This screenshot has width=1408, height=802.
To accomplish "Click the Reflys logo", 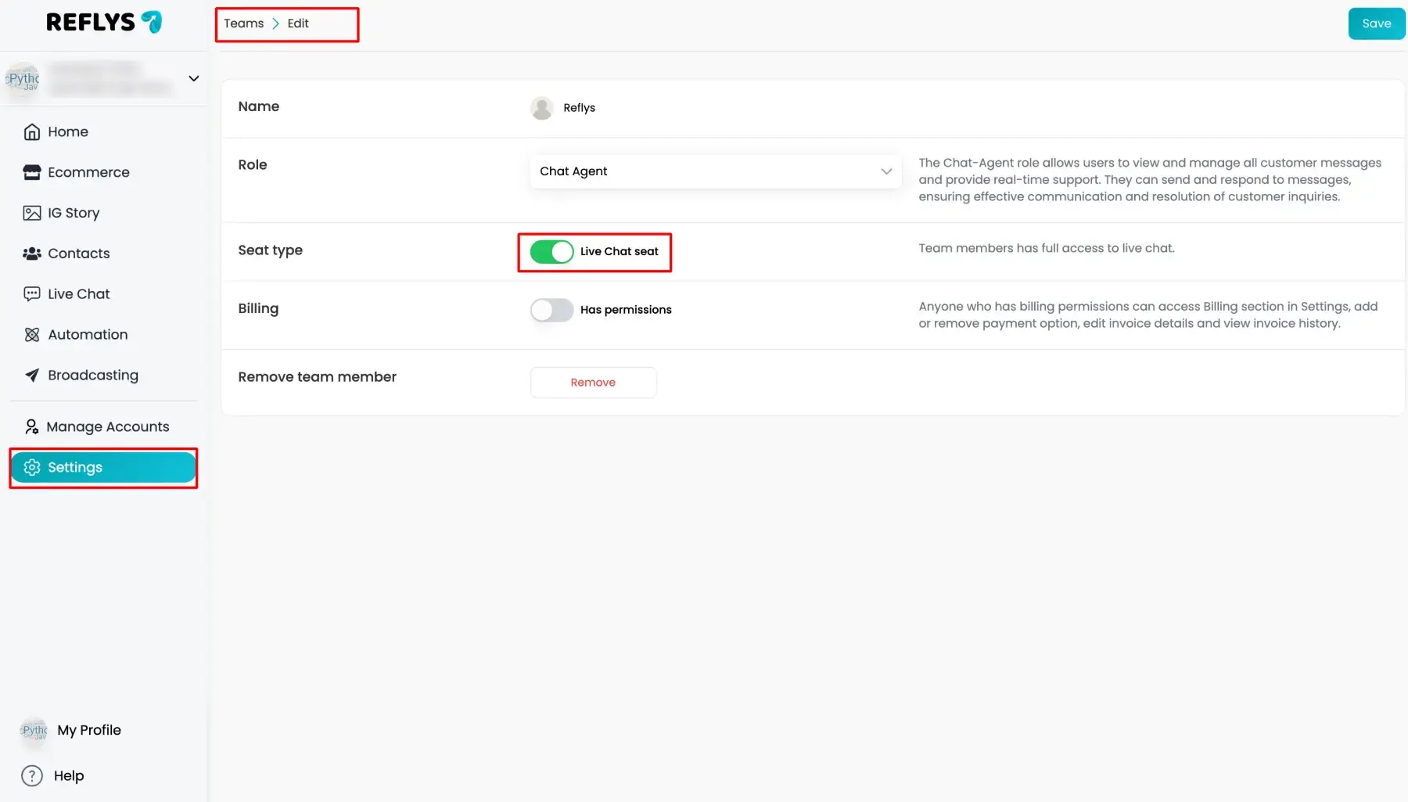I will click(103, 22).
